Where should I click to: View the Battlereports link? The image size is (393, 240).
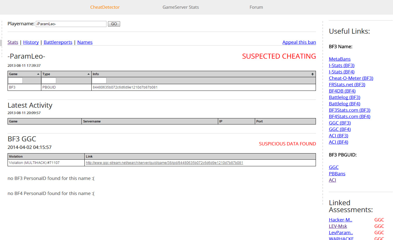point(58,42)
